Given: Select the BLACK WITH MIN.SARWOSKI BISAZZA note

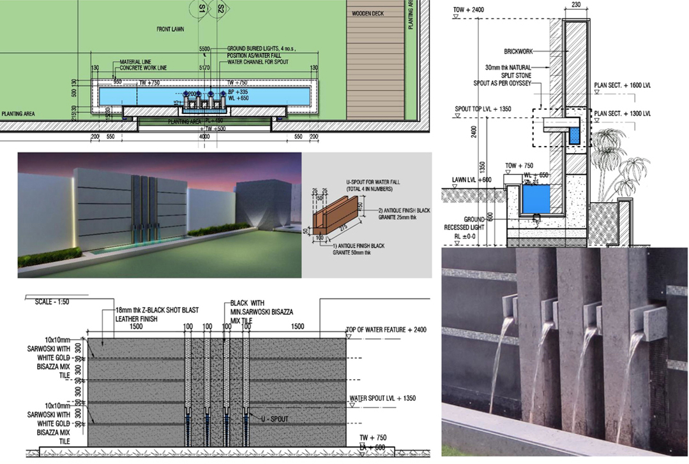Looking at the screenshot, I should [x=262, y=312].
